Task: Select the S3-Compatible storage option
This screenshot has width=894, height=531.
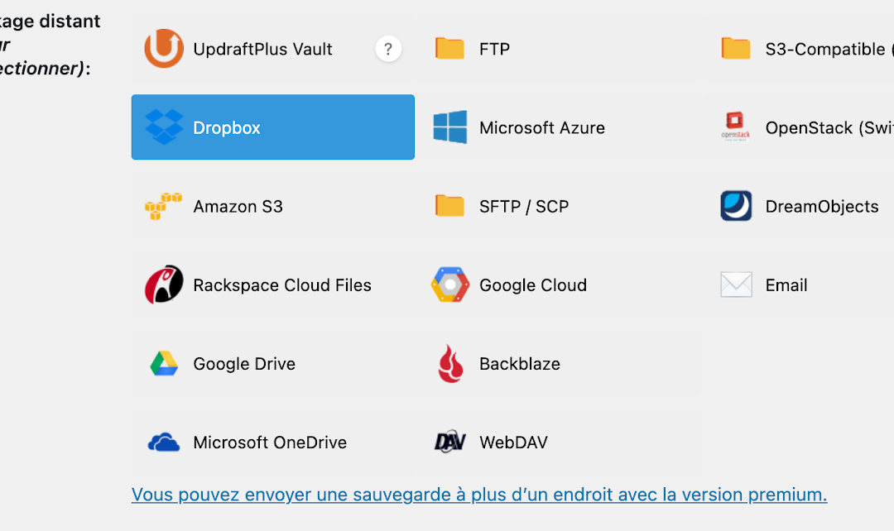Action: 824,49
